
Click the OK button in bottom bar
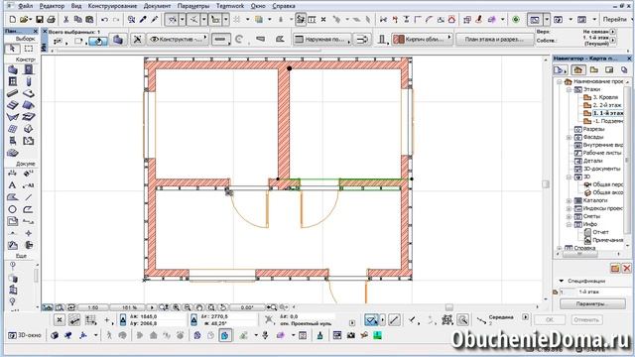click(x=550, y=319)
